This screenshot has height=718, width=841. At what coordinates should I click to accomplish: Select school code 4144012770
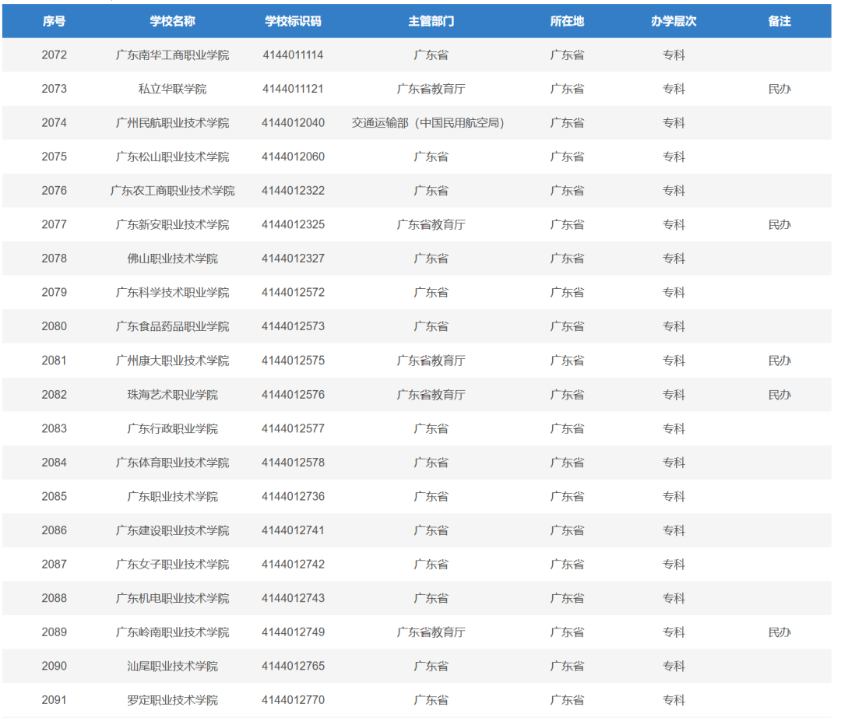tap(293, 700)
